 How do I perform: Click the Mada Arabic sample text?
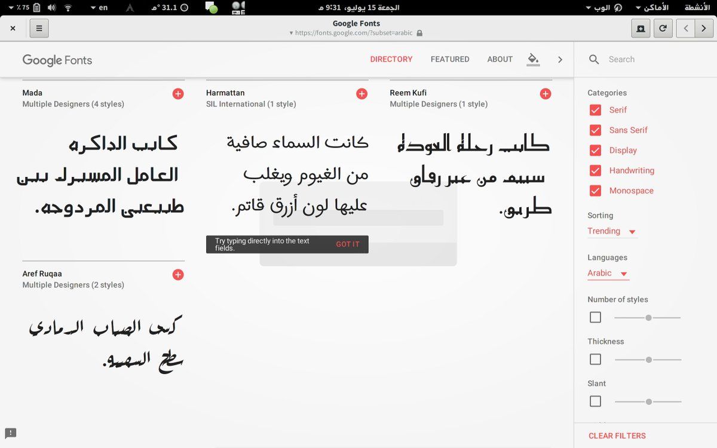click(100, 174)
